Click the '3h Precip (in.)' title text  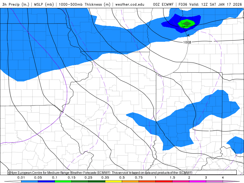click(16, 4)
